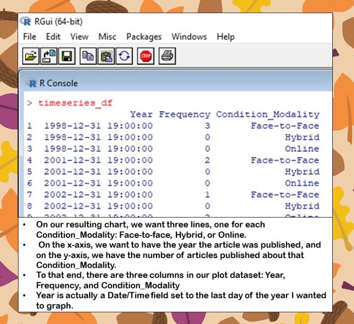Image resolution: width=354 pixels, height=324 pixels.
Task: Open the Help menu
Action: 225,37
